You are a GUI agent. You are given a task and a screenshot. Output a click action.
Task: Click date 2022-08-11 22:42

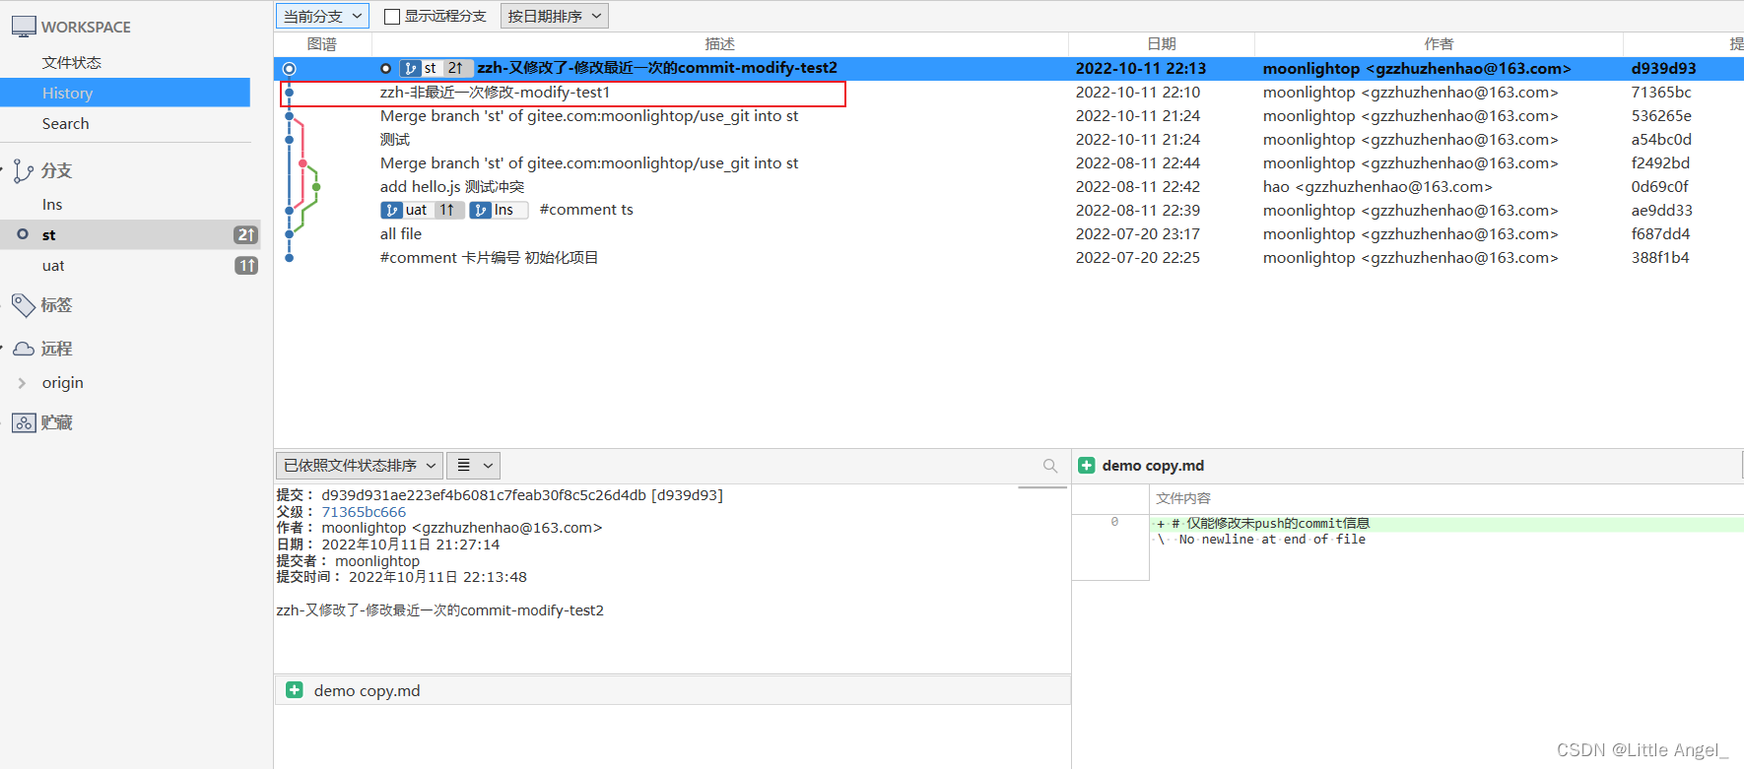click(x=1138, y=187)
